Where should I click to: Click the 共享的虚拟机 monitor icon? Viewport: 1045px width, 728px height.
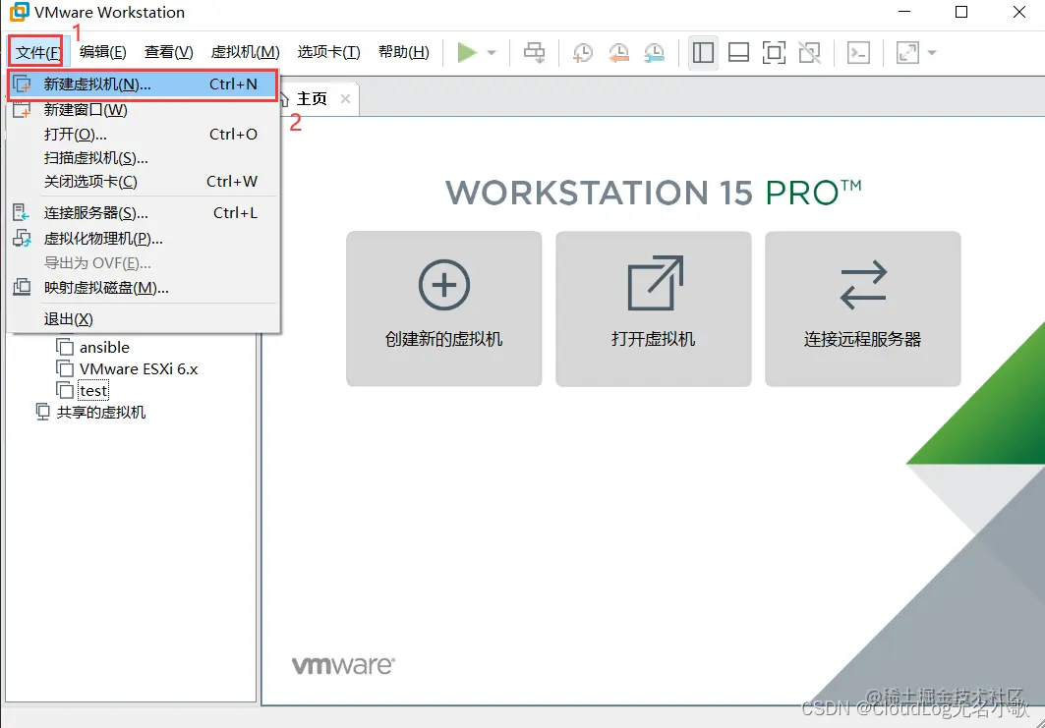(42, 413)
